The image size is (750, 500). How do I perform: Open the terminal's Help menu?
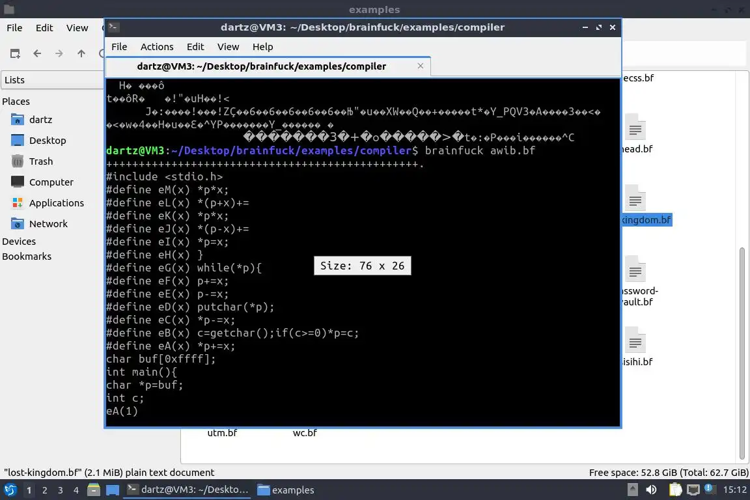[262, 47]
